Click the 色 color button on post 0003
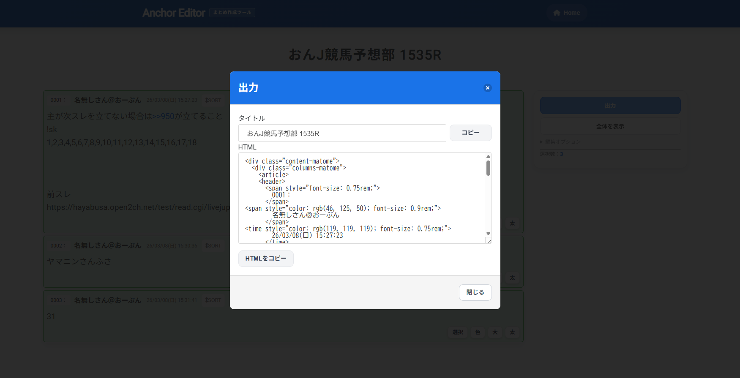740x378 pixels. tap(478, 332)
